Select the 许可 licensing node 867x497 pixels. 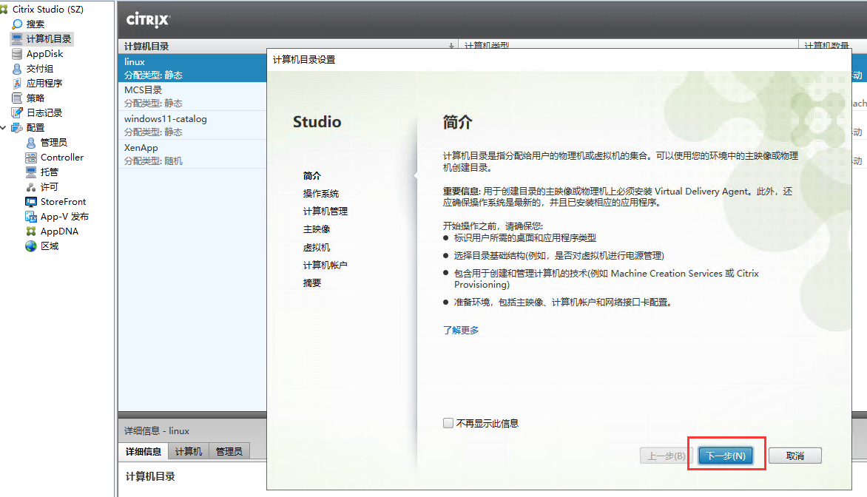tap(50, 186)
